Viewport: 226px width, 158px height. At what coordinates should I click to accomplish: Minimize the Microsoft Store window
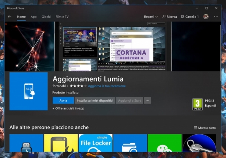197,8
